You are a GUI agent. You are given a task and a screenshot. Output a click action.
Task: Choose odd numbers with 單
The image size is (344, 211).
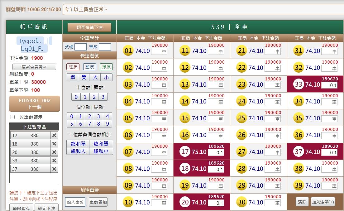click(x=73, y=77)
